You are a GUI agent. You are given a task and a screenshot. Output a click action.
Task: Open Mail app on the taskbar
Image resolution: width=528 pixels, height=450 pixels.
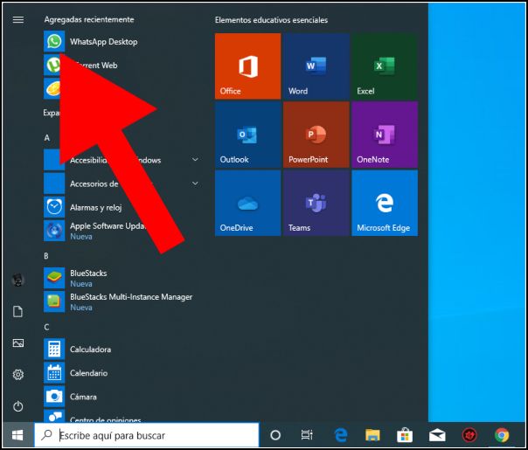point(437,435)
